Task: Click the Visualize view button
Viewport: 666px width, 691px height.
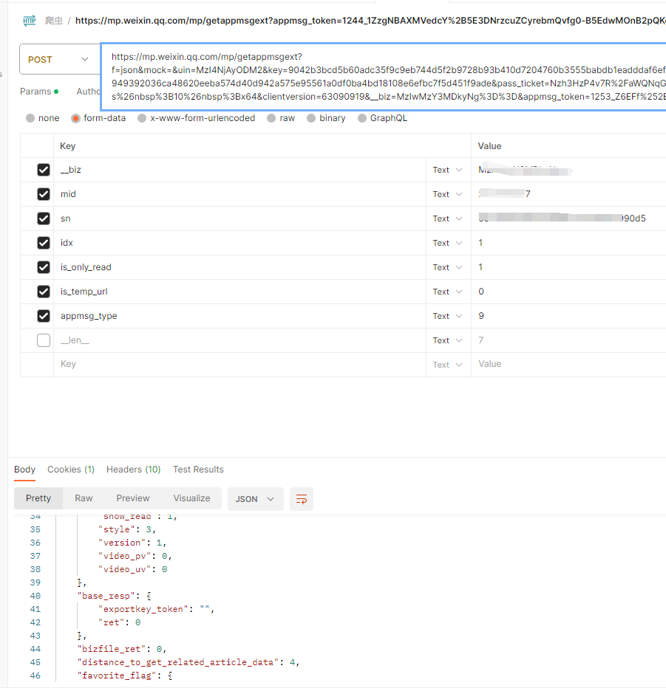Action: click(x=191, y=498)
